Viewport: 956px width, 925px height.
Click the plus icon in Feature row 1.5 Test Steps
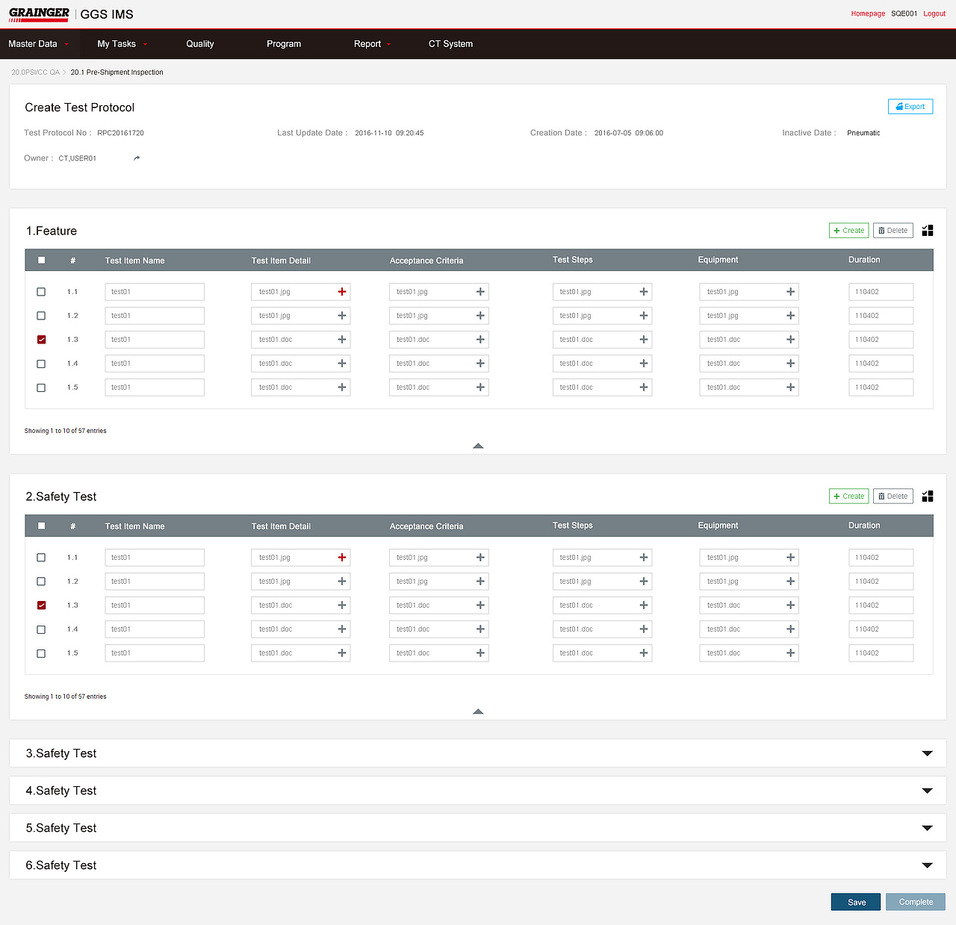[x=644, y=387]
